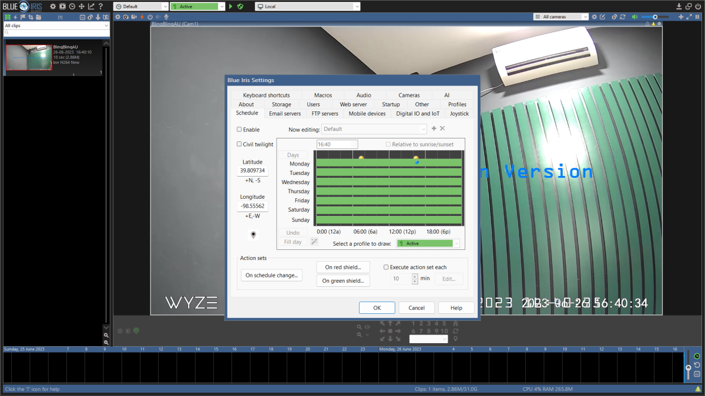Click the push-to-talk microphone icon
The image size is (705, 396).
point(166,17)
